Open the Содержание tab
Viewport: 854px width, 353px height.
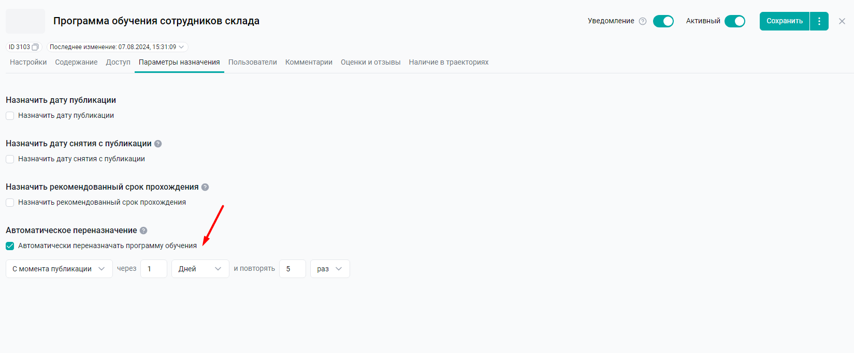[x=76, y=62]
